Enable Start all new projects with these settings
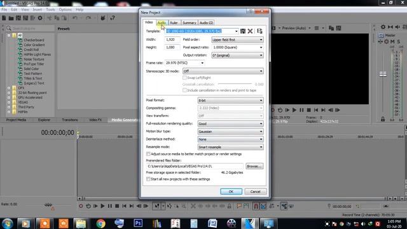This screenshot has width=407, height=229. tap(148, 179)
